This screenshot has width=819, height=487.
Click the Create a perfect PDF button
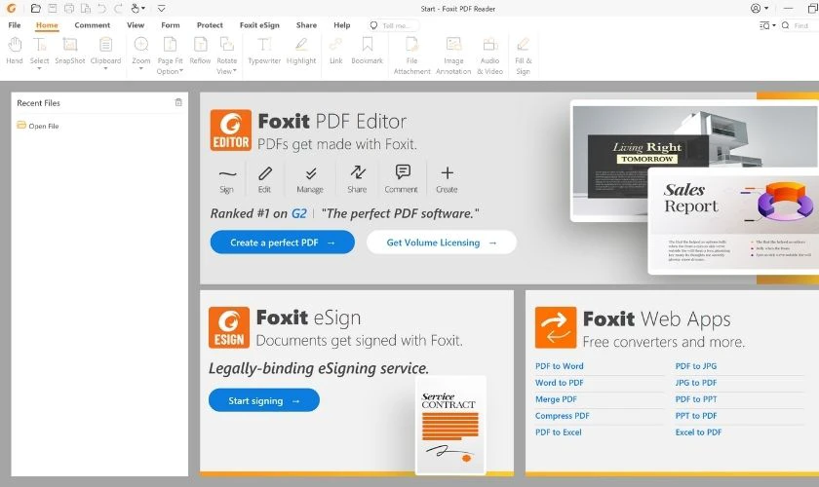[283, 243]
